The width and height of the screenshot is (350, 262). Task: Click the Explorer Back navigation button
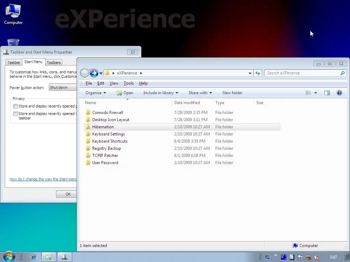click(x=84, y=73)
